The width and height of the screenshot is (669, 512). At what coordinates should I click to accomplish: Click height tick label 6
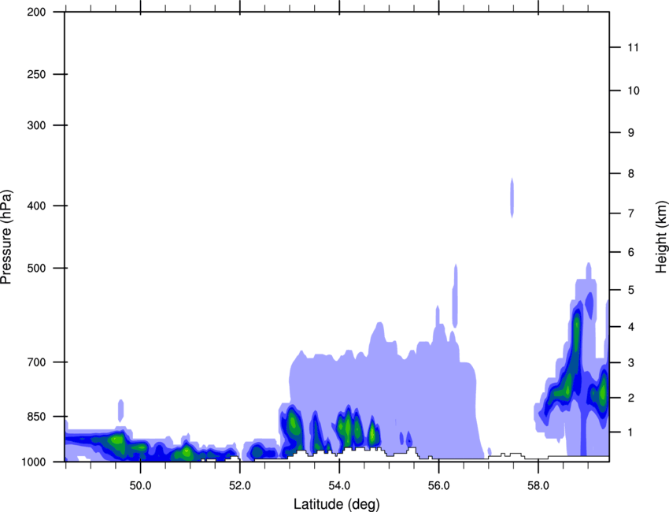[x=631, y=252]
